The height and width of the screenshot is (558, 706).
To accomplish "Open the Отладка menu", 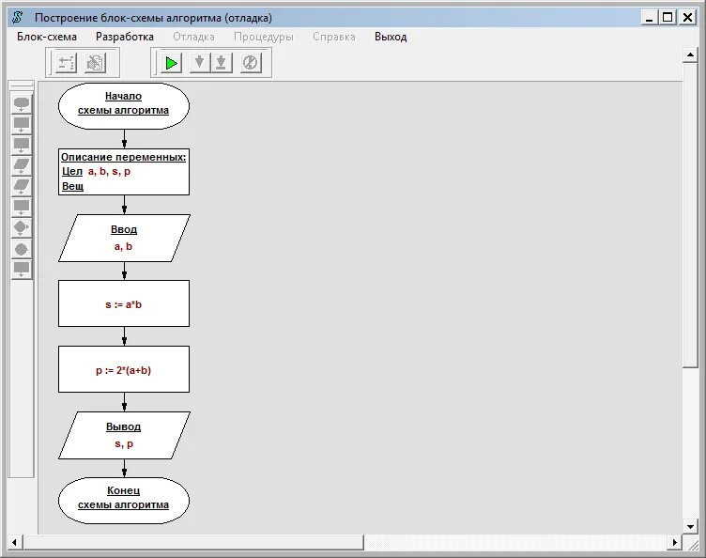I will click(x=193, y=37).
